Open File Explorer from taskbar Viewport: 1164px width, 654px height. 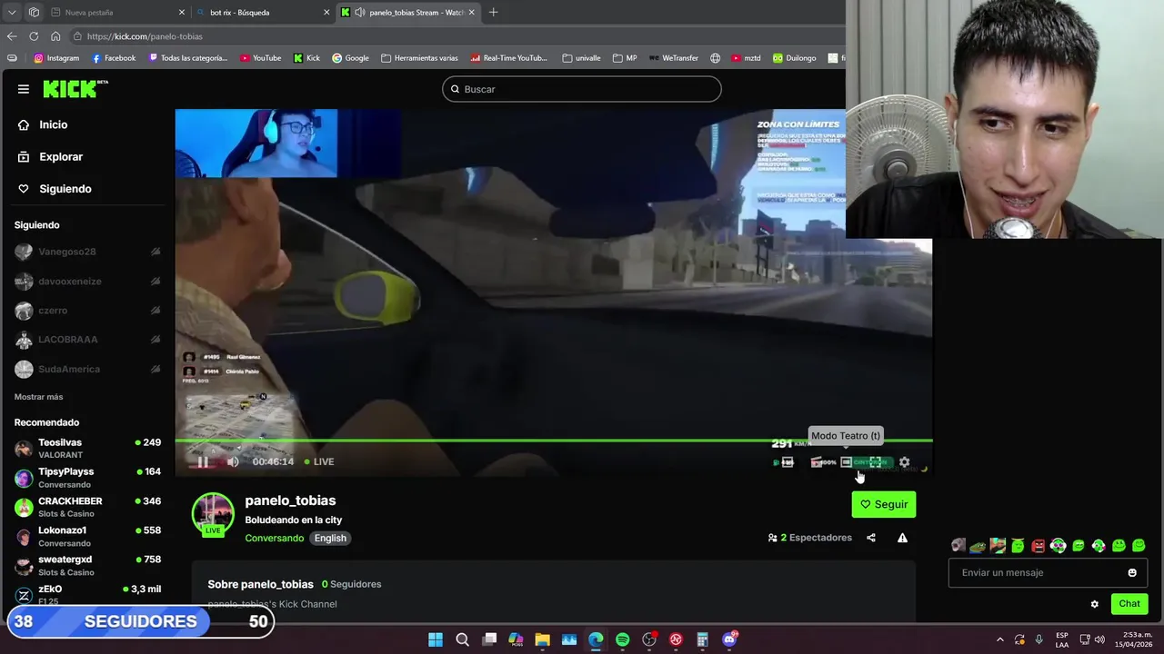(542, 639)
